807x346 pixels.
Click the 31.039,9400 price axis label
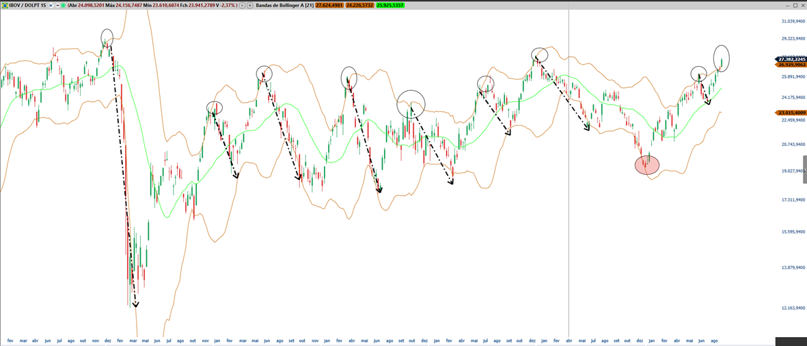click(793, 21)
